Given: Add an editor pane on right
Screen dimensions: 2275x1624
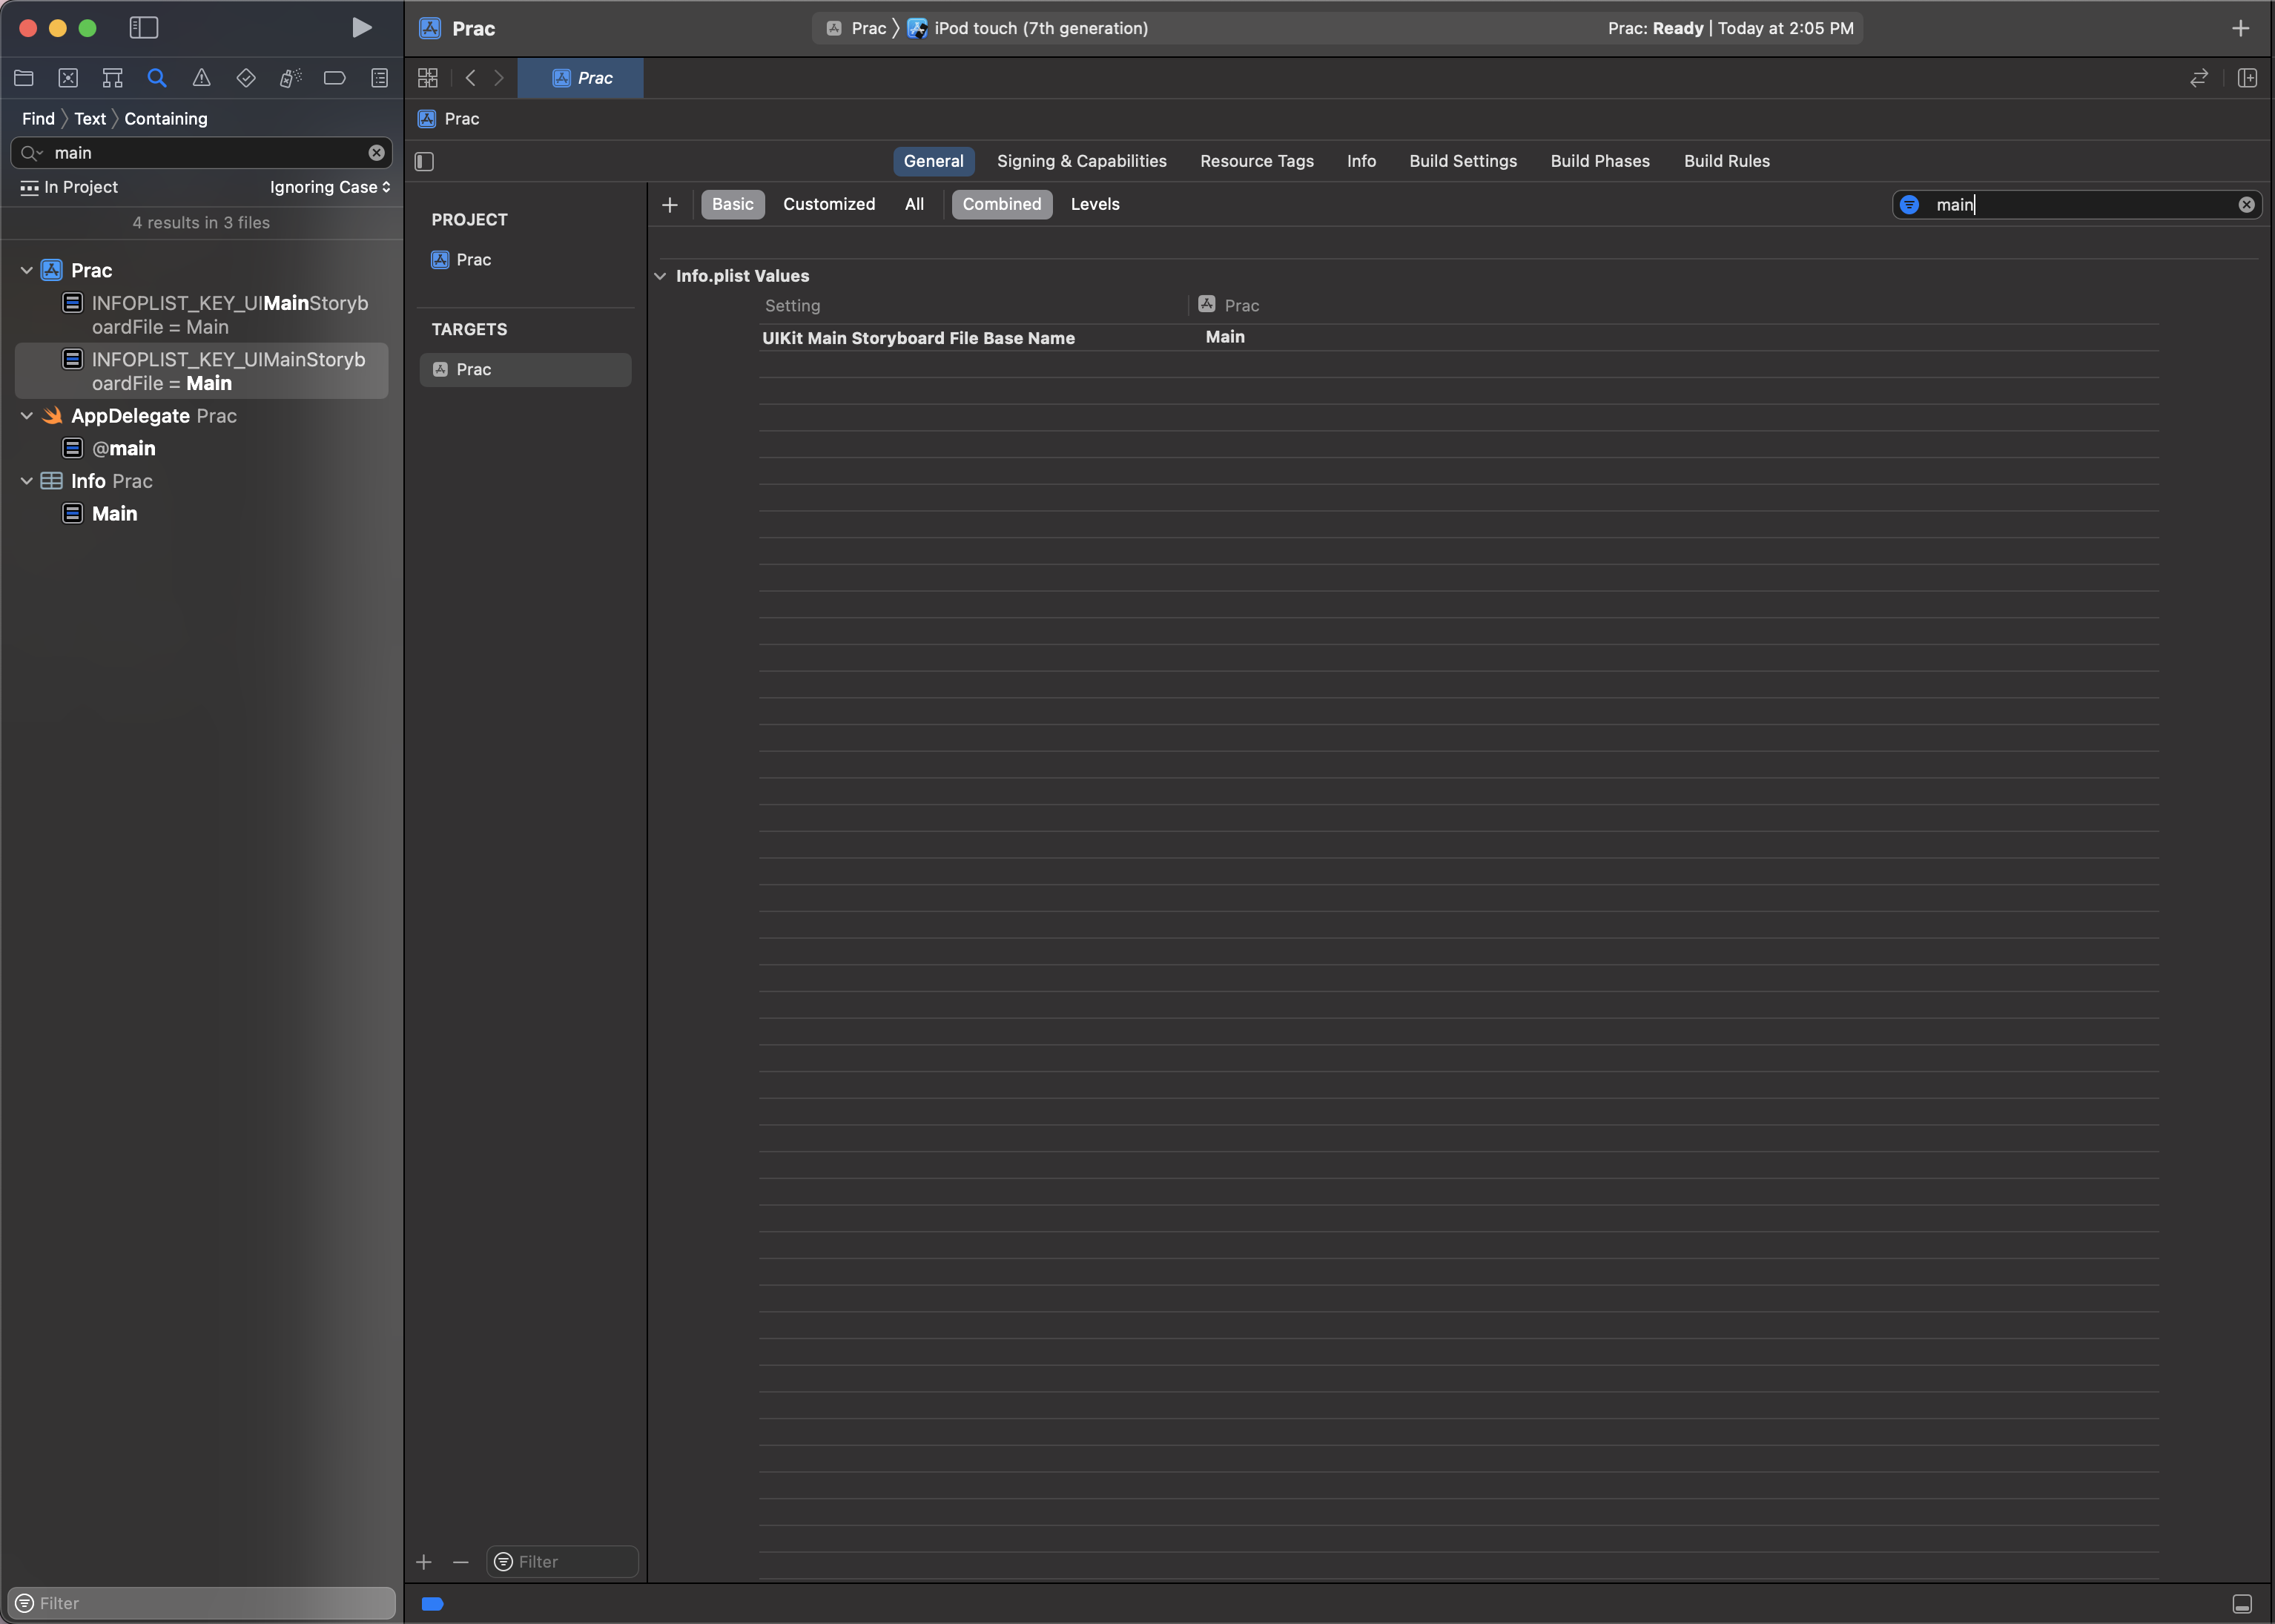Looking at the screenshot, I should pyautogui.click(x=2247, y=78).
